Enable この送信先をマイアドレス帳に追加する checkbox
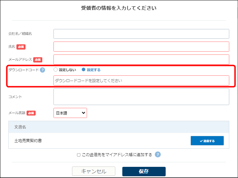The height and width of the screenshot is (178, 238). point(79,155)
